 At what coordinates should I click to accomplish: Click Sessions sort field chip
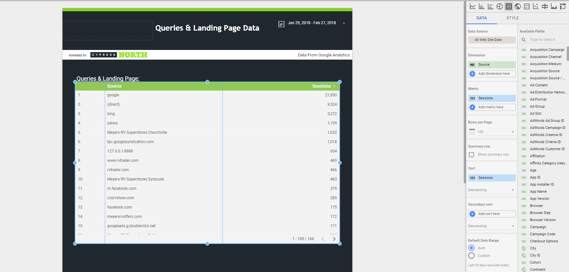coord(492,178)
